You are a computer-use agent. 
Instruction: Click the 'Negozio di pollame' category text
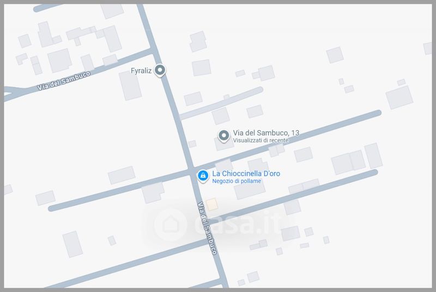click(237, 181)
